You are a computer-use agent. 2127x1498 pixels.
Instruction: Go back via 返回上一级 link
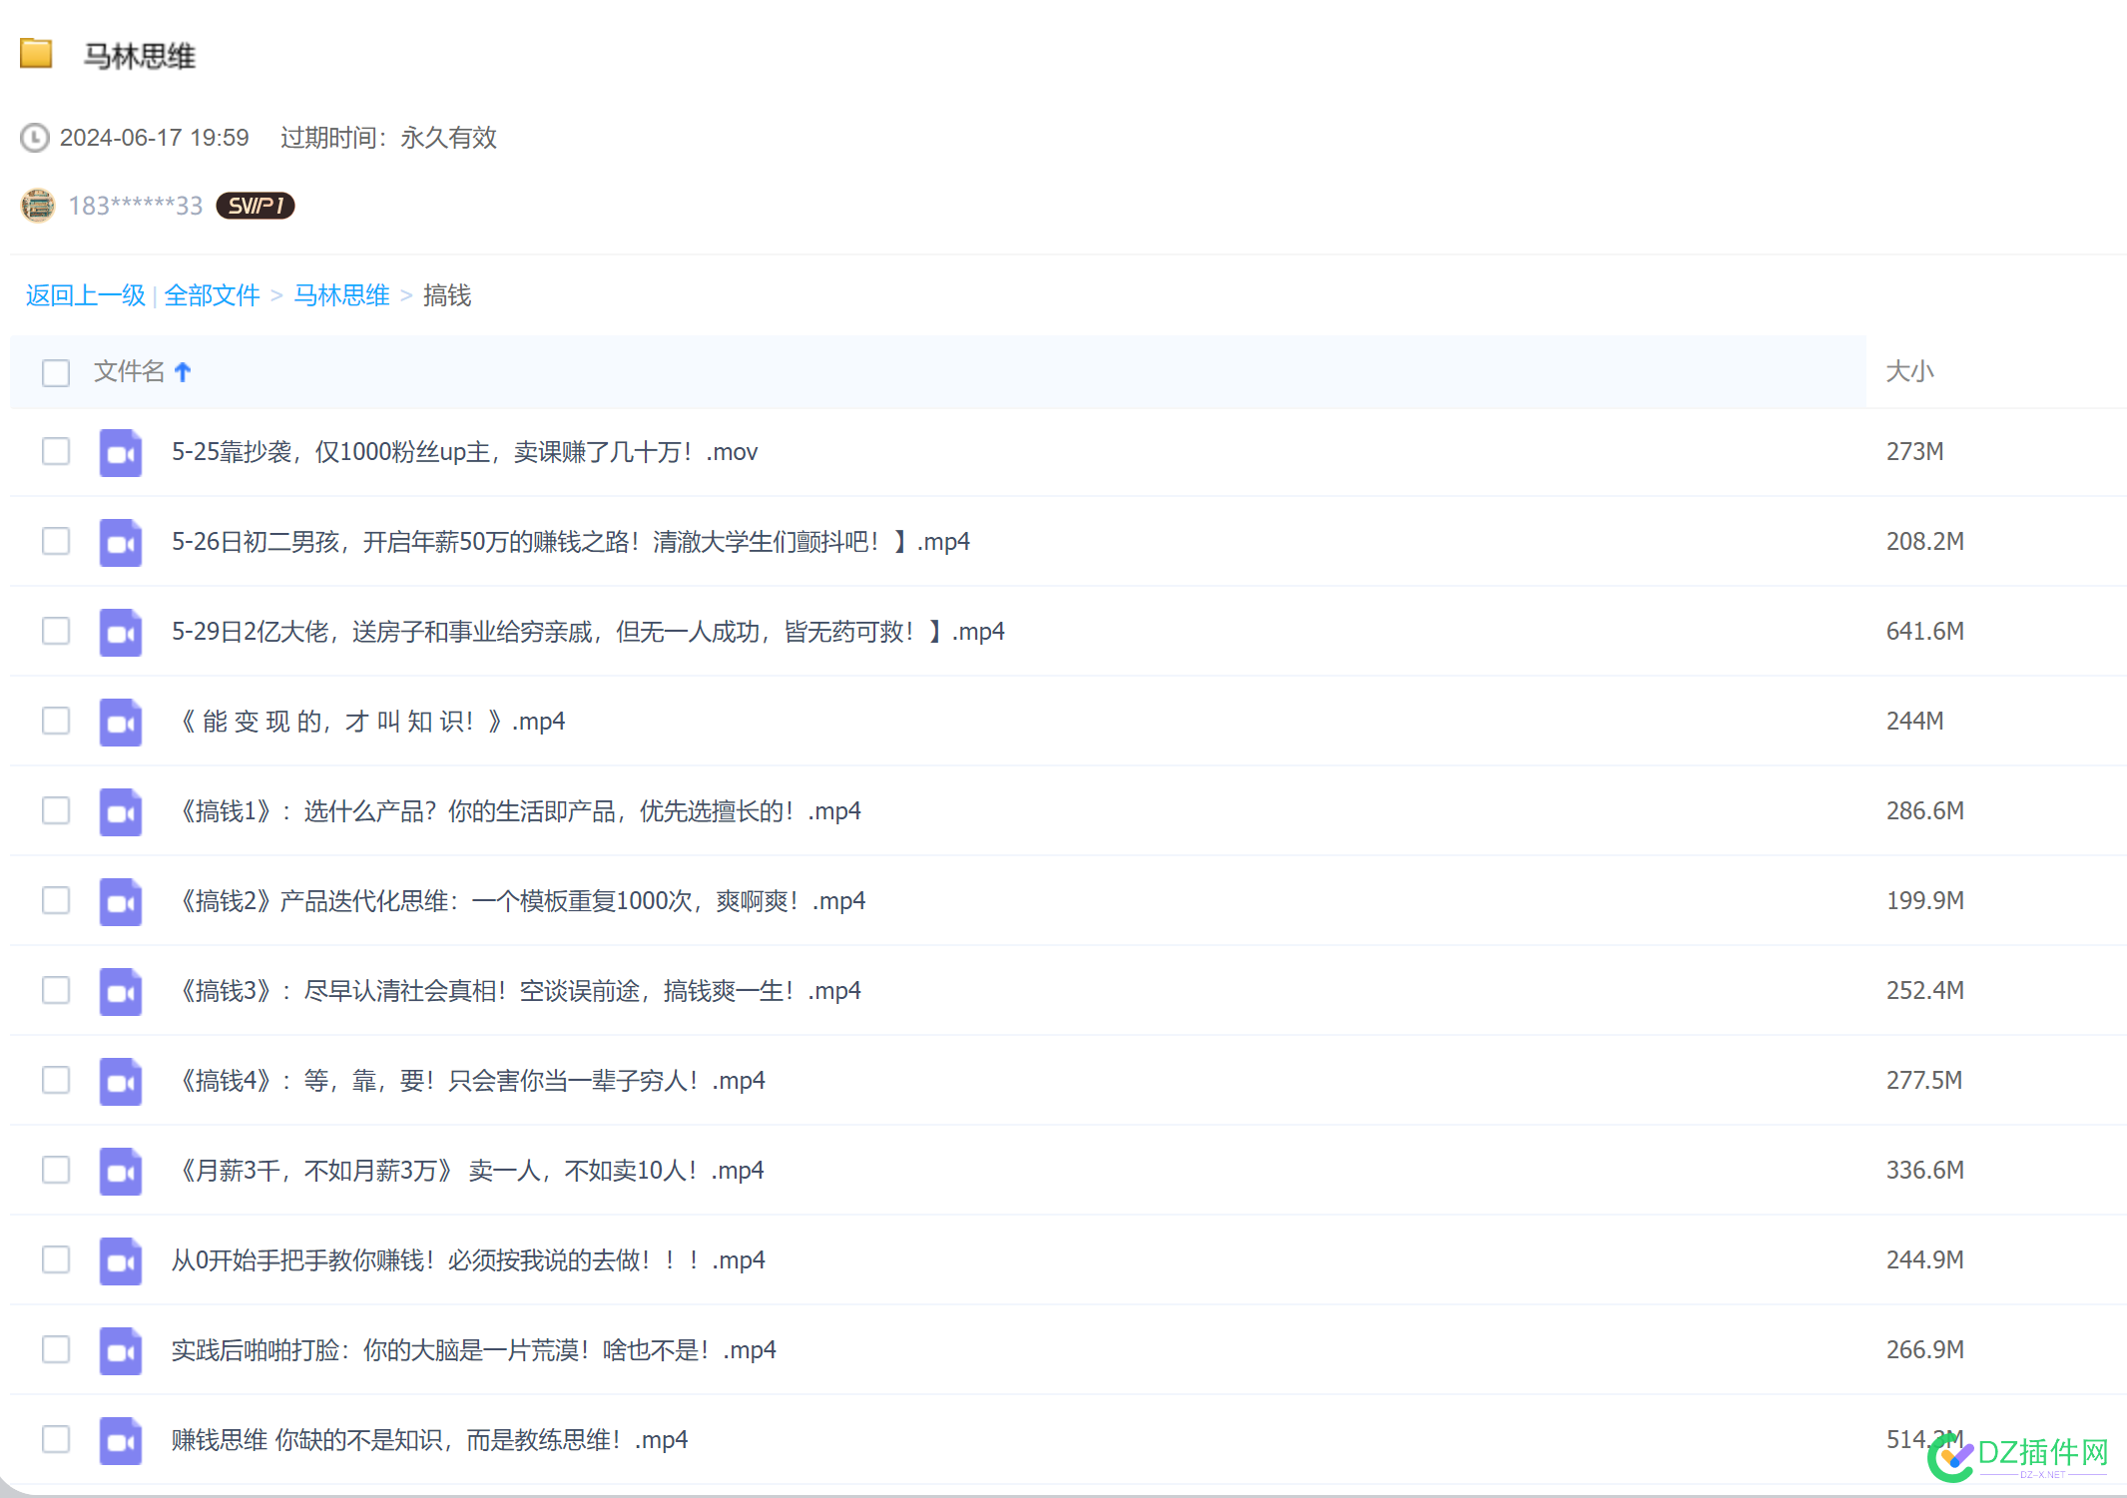pyautogui.click(x=86, y=295)
